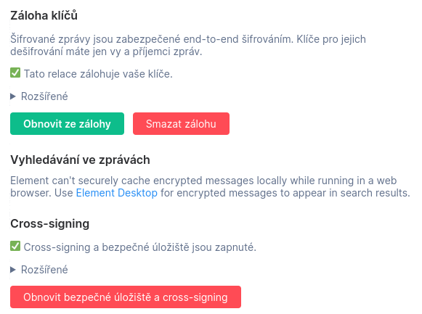Open the Rozšířené label in Cross-signing section

[x=44, y=270]
